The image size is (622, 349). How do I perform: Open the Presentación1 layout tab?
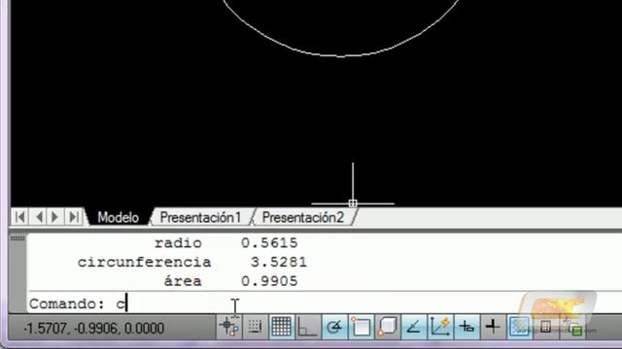click(200, 217)
